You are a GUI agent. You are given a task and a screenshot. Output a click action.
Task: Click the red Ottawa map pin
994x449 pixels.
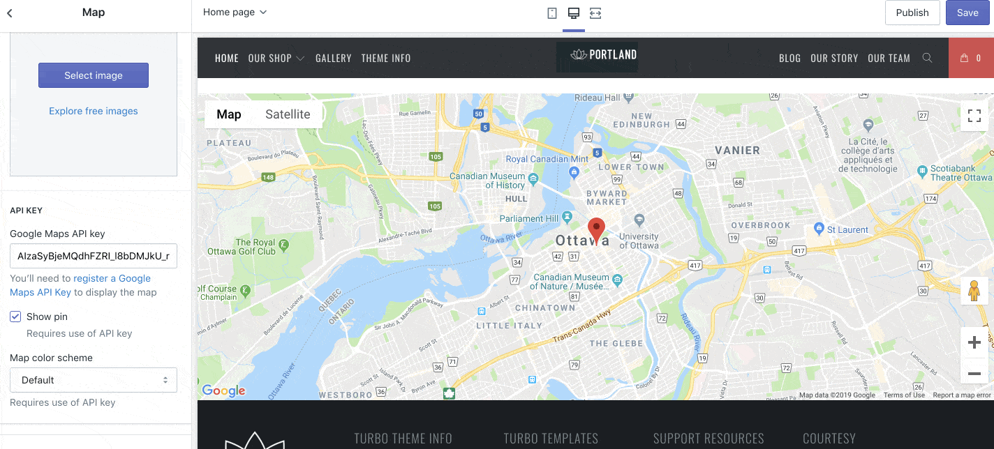pyautogui.click(x=596, y=229)
